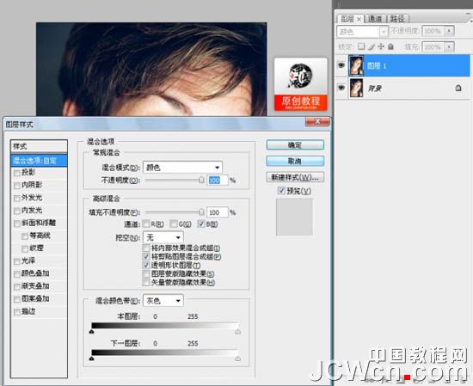Open layers panel blend mode dropdown
Viewport: 473px width, 386px height.
click(362, 31)
